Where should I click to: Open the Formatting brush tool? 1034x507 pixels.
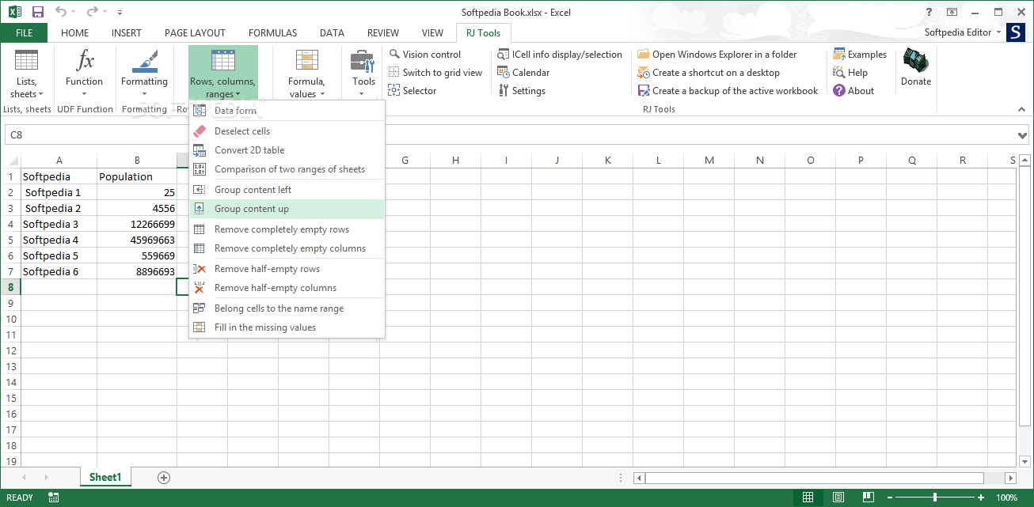point(144,74)
